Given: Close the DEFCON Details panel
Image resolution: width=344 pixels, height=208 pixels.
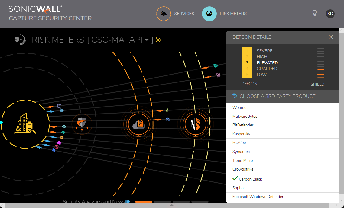Looking at the screenshot, I should click(x=331, y=37).
